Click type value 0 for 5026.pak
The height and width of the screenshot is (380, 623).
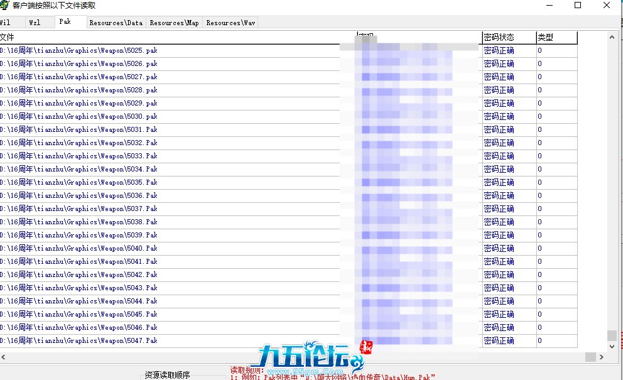point(539,63)
